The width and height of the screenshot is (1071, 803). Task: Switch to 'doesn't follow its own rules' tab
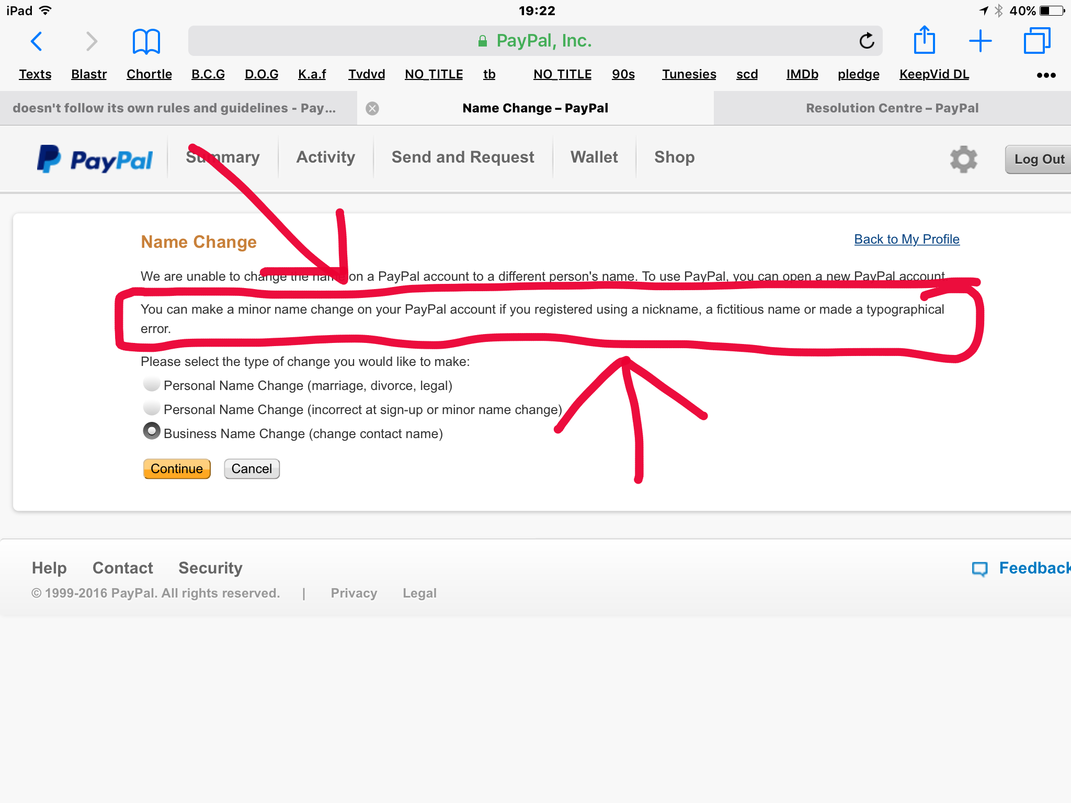point(178,108)
